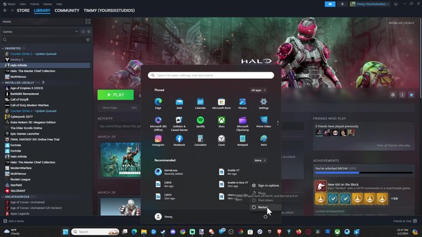Open Steam library filter options icon
The width and height of the screenshot is (422, 237).
pos(88,40)
